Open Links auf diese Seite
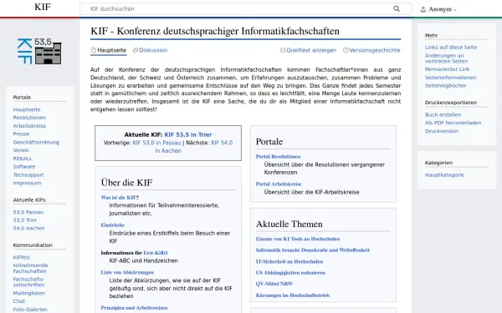The height and width of the screenshot is (313, 502). [x=451, y=48]
